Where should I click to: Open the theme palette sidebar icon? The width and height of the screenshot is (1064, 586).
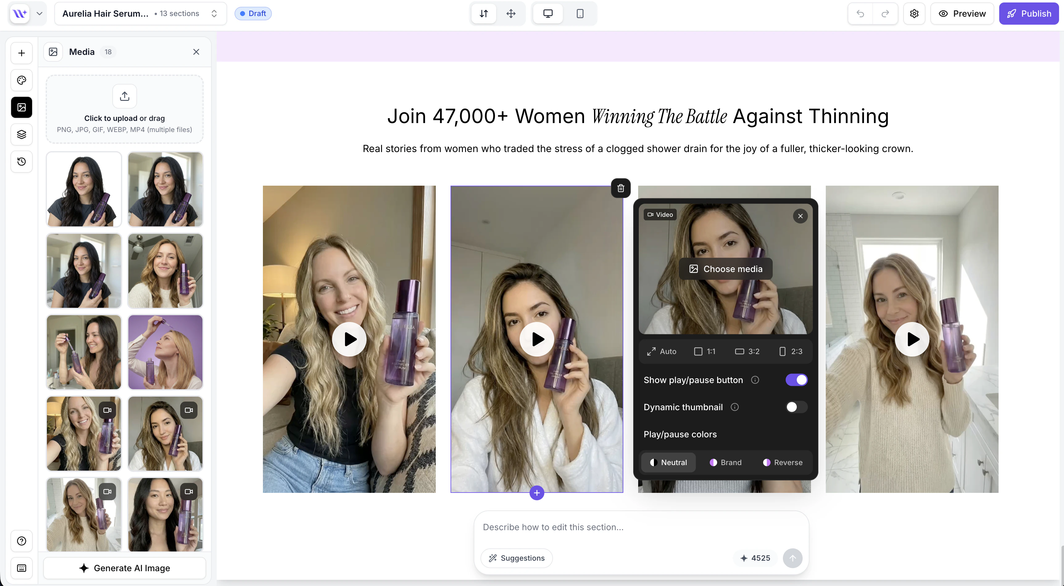22,80
